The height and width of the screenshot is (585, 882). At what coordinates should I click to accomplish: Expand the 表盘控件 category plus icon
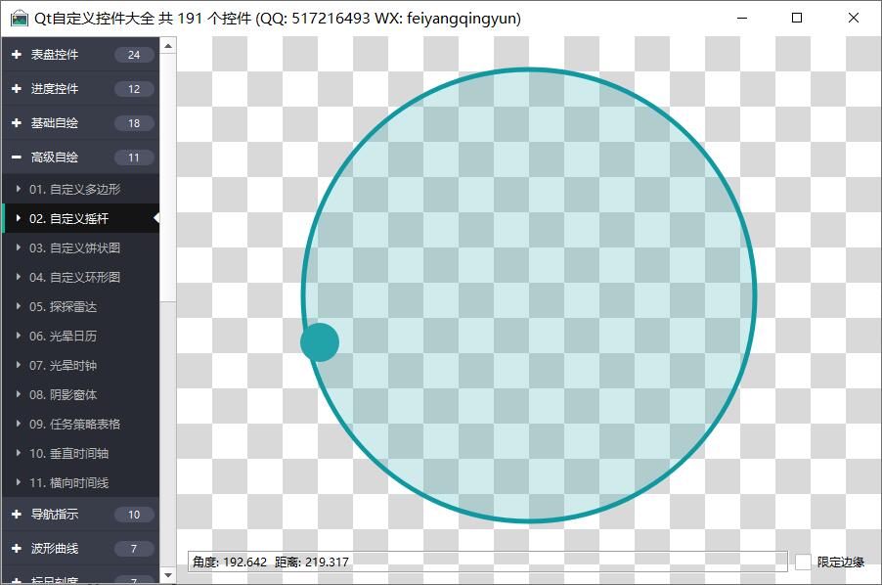point(17,55)
